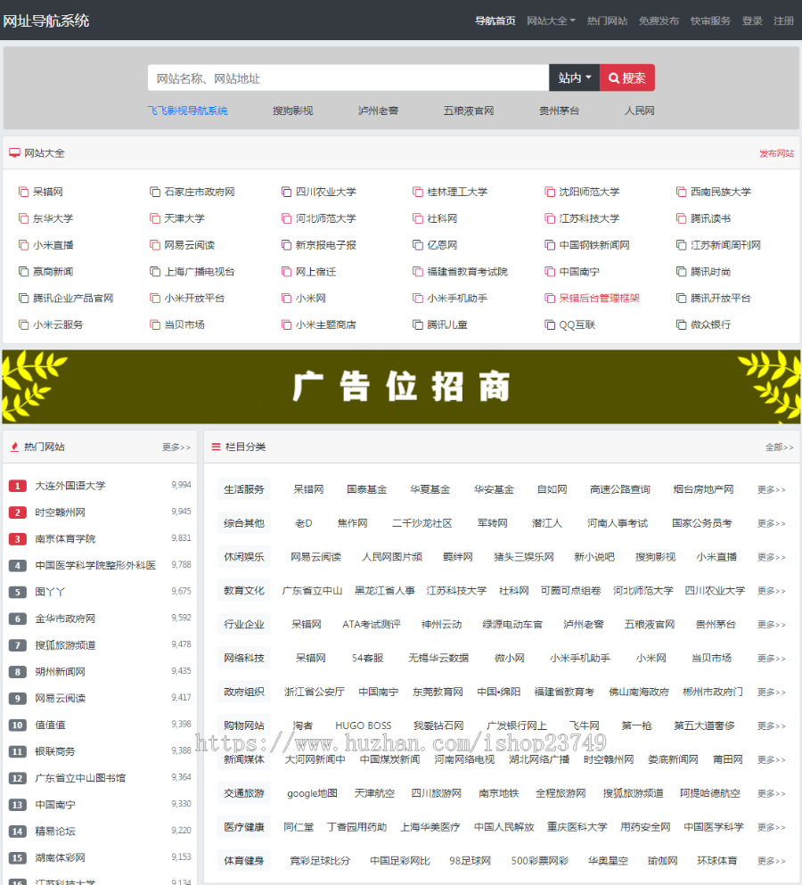The image size is (802, 885).
Task: Open 湖南体彩网 ranked number 15
Action: (x=60, y=857)
